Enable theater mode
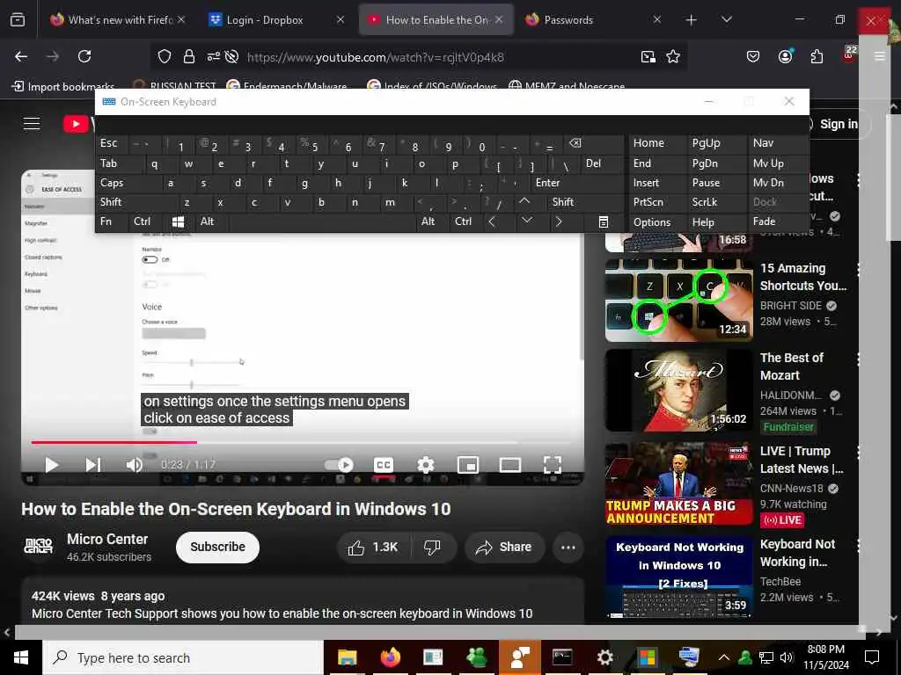901x675 pixels. tap(510, 464)
